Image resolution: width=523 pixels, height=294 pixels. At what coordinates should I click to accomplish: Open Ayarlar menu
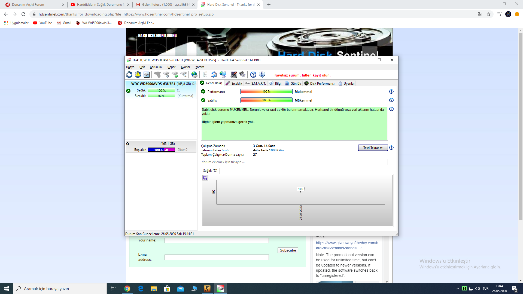coord(186,67)
